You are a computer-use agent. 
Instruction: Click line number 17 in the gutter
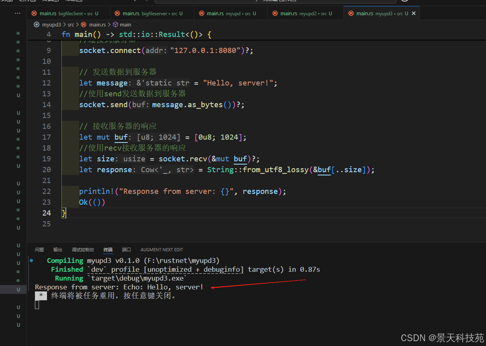(47, 137)
